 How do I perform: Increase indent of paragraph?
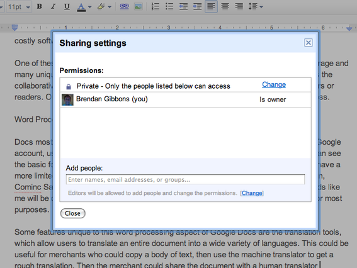pos(197,6)
